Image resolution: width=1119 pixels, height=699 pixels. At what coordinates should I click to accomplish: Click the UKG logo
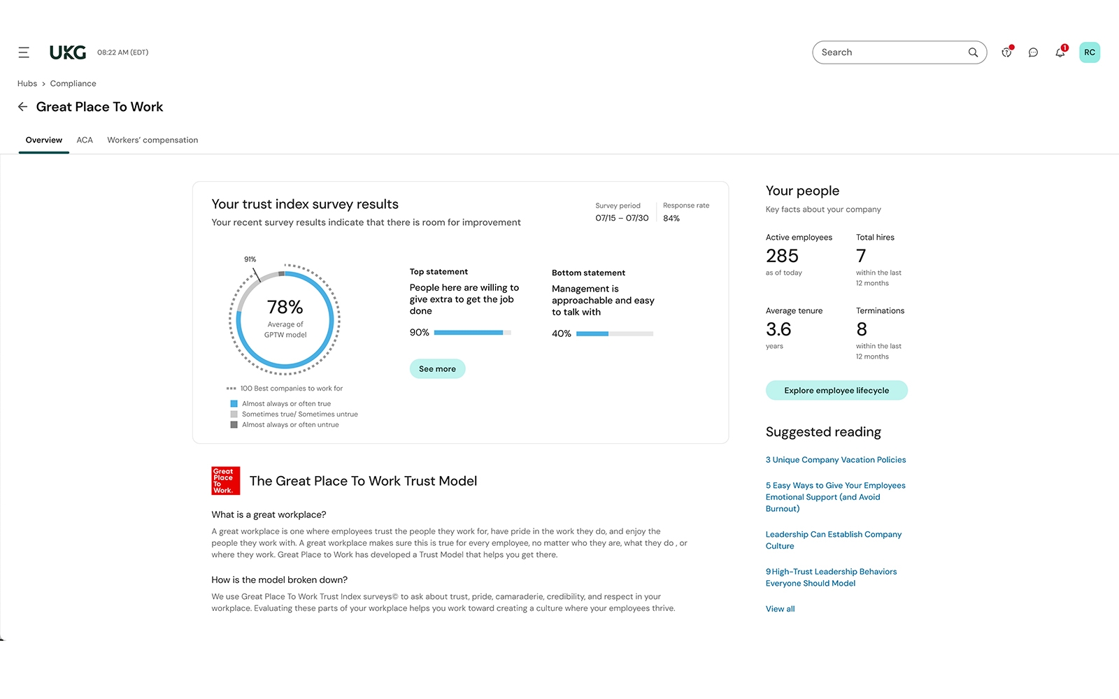68,52
